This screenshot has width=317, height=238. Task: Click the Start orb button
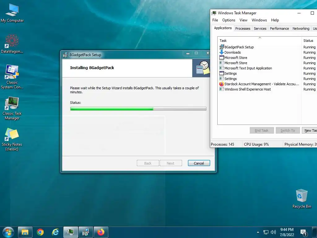click(x=8, y=232)
